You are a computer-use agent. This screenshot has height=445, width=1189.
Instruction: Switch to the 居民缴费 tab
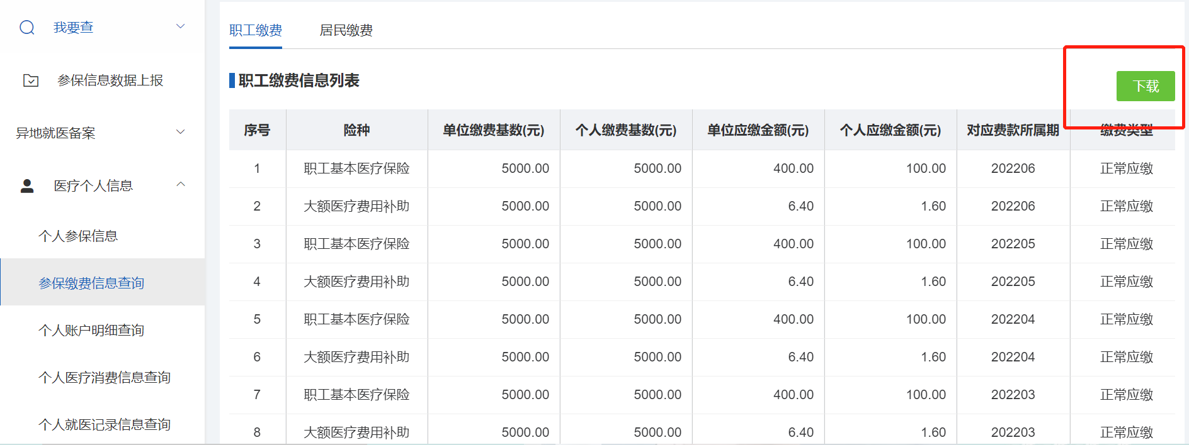pyautogui.click(x=346, y=30)
